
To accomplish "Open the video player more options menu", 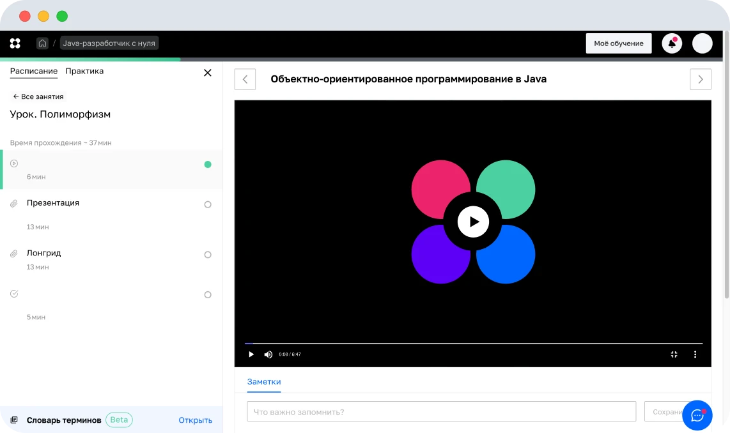I will (x=695, y=354).
